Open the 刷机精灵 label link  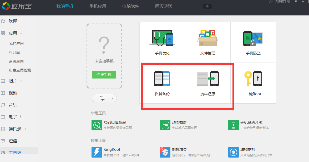coord(179,149)
